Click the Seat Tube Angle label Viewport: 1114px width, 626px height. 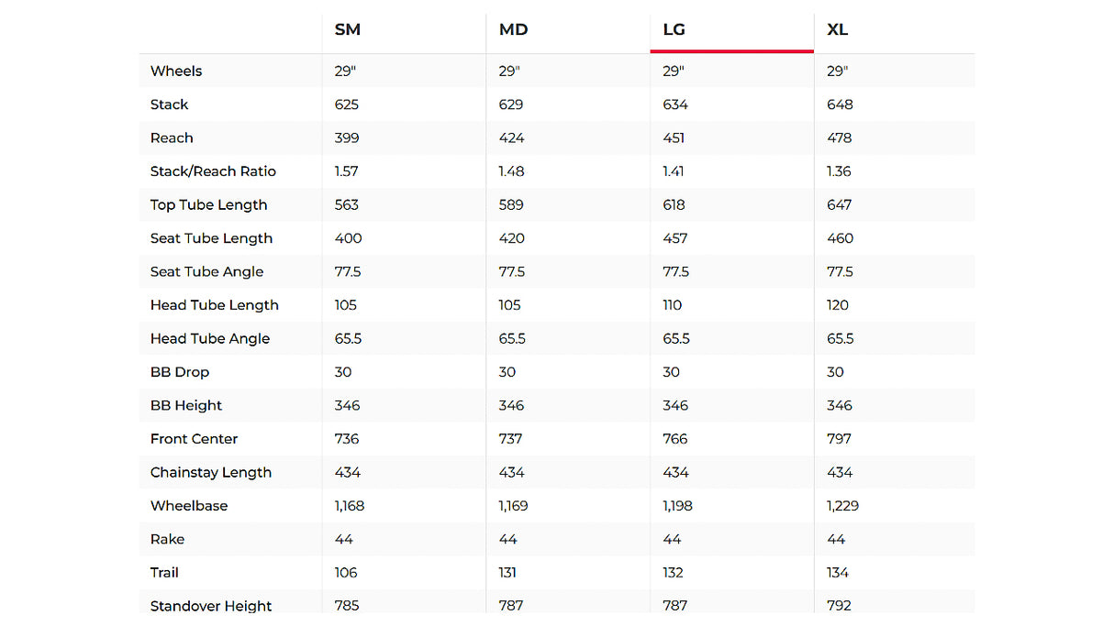point(207,272)
